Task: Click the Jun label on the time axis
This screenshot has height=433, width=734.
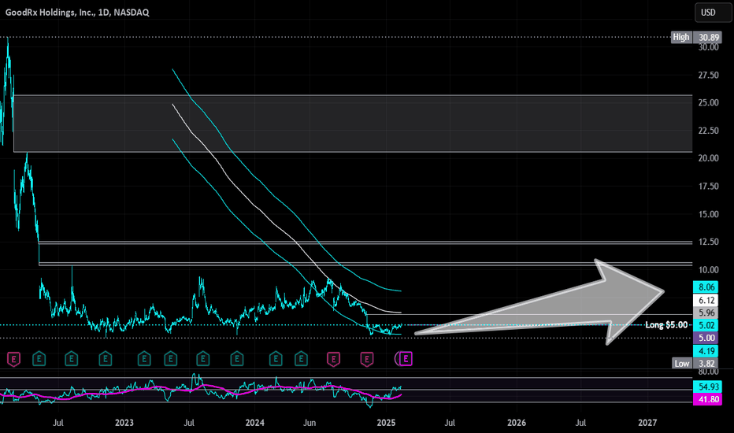Action: point(310,423)
